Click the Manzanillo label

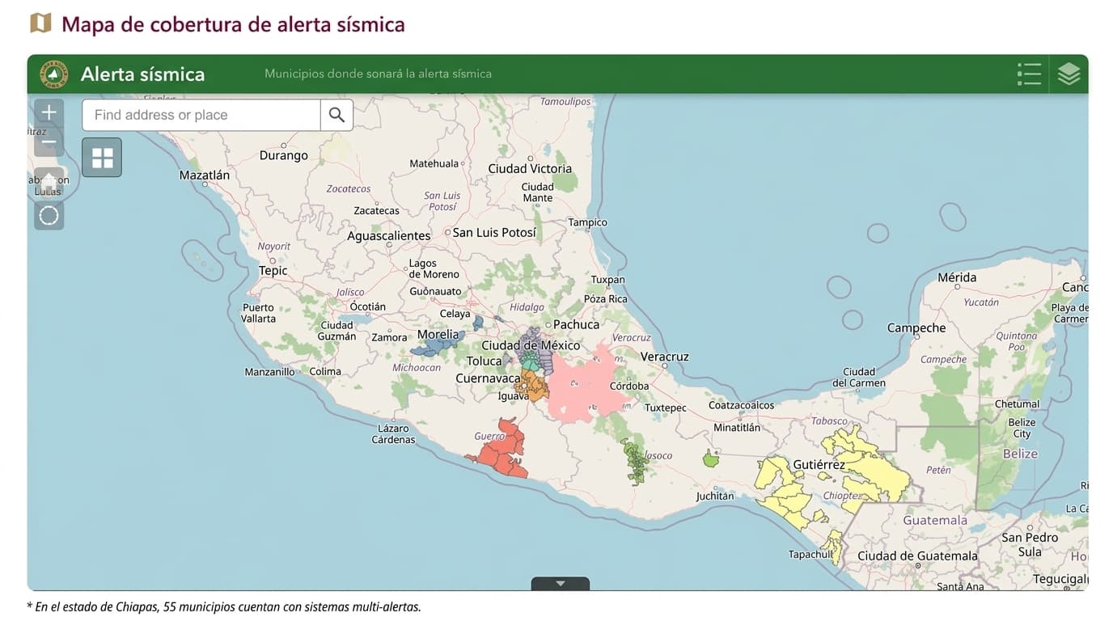(270, 372)
